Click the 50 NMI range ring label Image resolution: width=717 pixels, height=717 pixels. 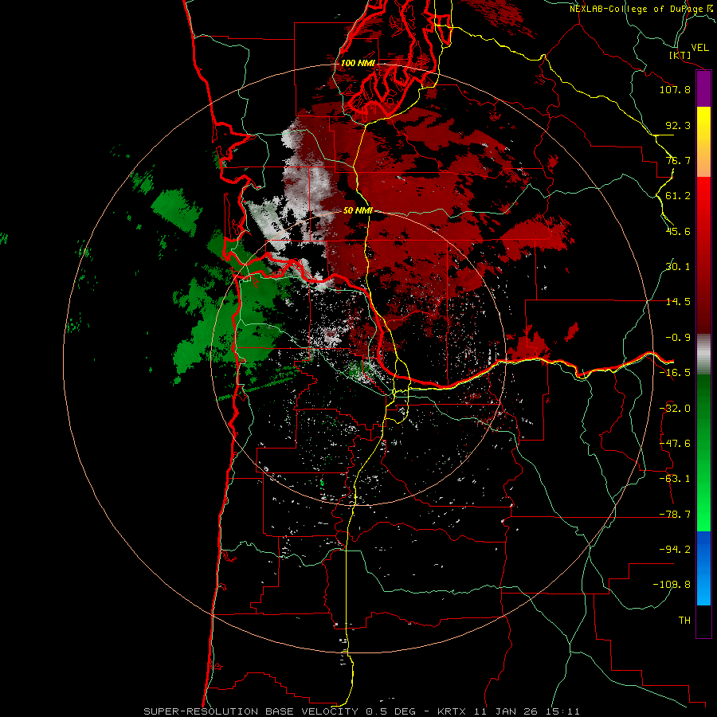(358, 211)
